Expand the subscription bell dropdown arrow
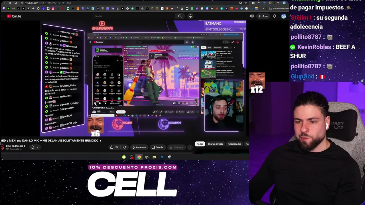365x205 pixels. [37, 147]
